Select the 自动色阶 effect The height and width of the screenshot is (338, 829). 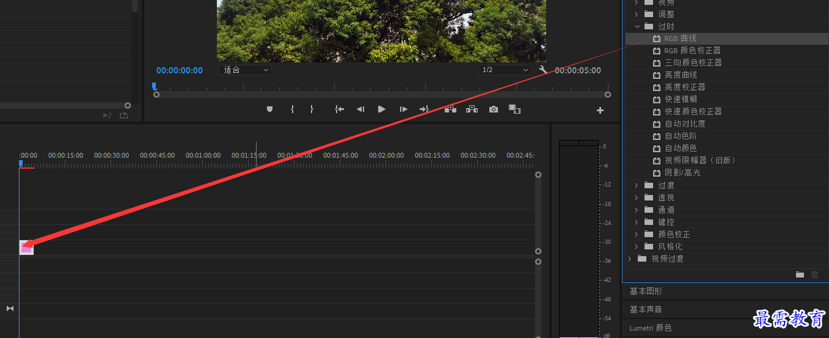click(x=681, y=136)
